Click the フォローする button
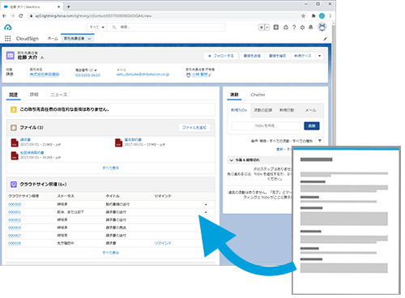The height and width of the screenshot is (298, 405). click(221, 56)
